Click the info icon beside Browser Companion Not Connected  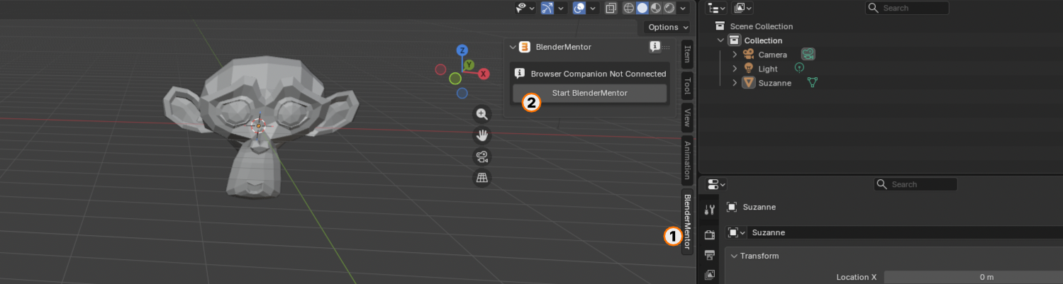tap(519, 73)
